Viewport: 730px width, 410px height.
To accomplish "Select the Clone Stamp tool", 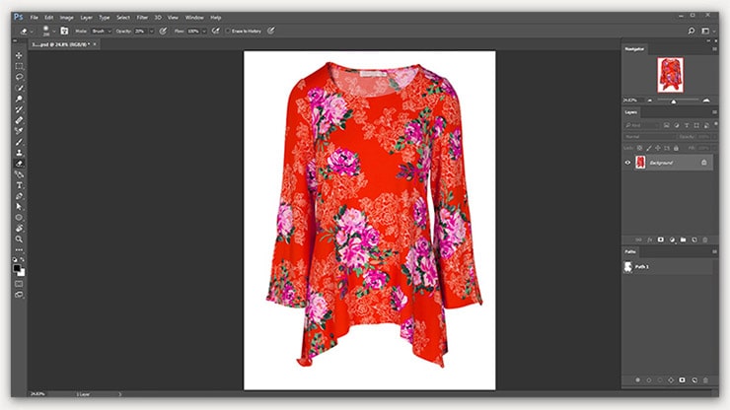I will (x=19, y=153).
